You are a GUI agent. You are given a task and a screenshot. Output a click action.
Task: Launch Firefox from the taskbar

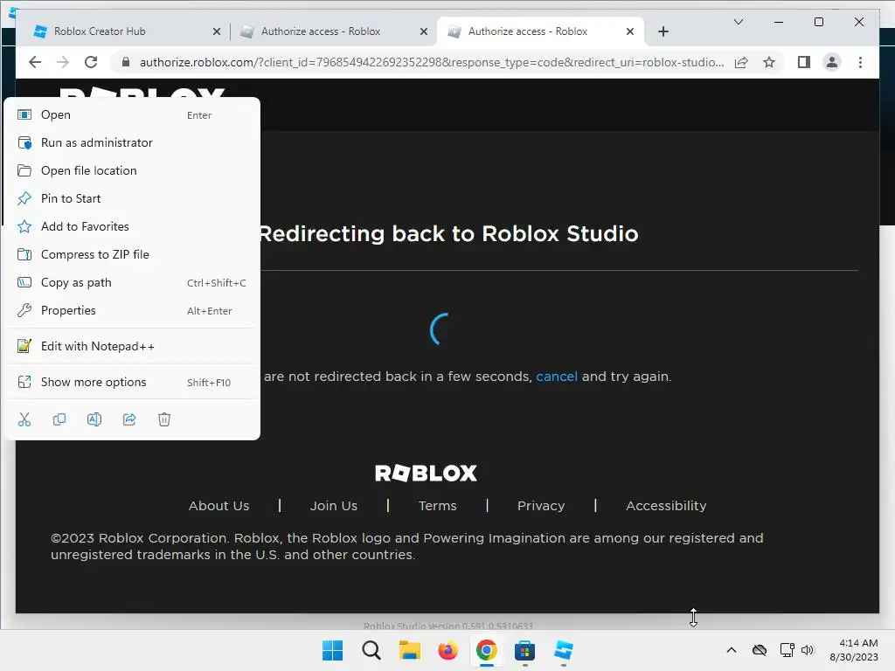[448, 650]
